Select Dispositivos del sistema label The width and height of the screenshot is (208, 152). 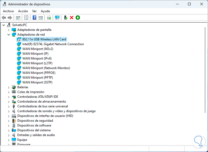(34, 130)
